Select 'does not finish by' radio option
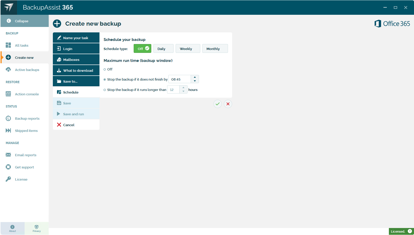Viewport: 414px width, 235px height. [105, 80]
